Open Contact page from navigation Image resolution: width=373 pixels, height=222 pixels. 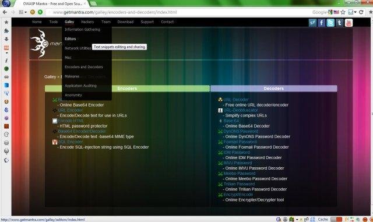[167, 22]
